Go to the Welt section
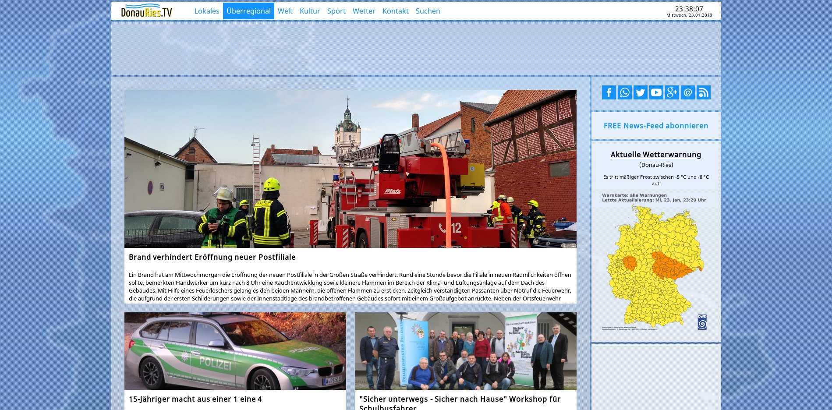 pyautogui.click(x=285, y=11)
